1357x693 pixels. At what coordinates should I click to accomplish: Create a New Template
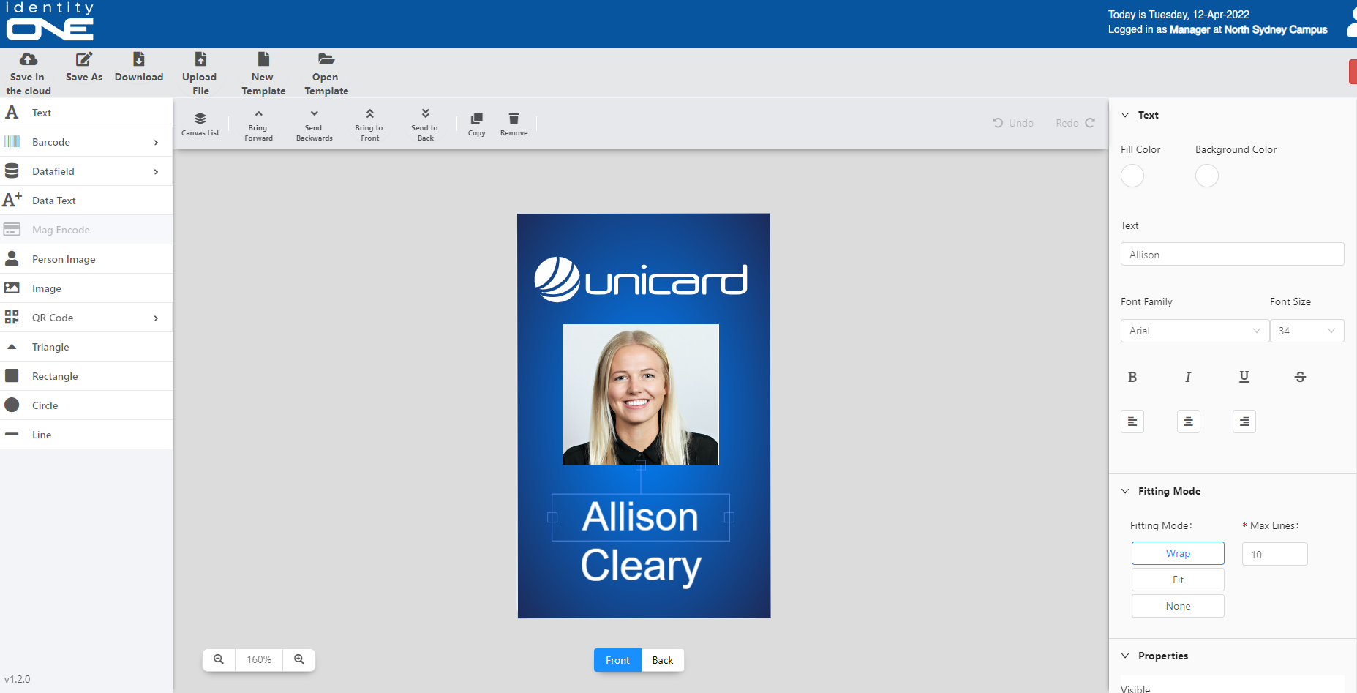coord(263,74)
